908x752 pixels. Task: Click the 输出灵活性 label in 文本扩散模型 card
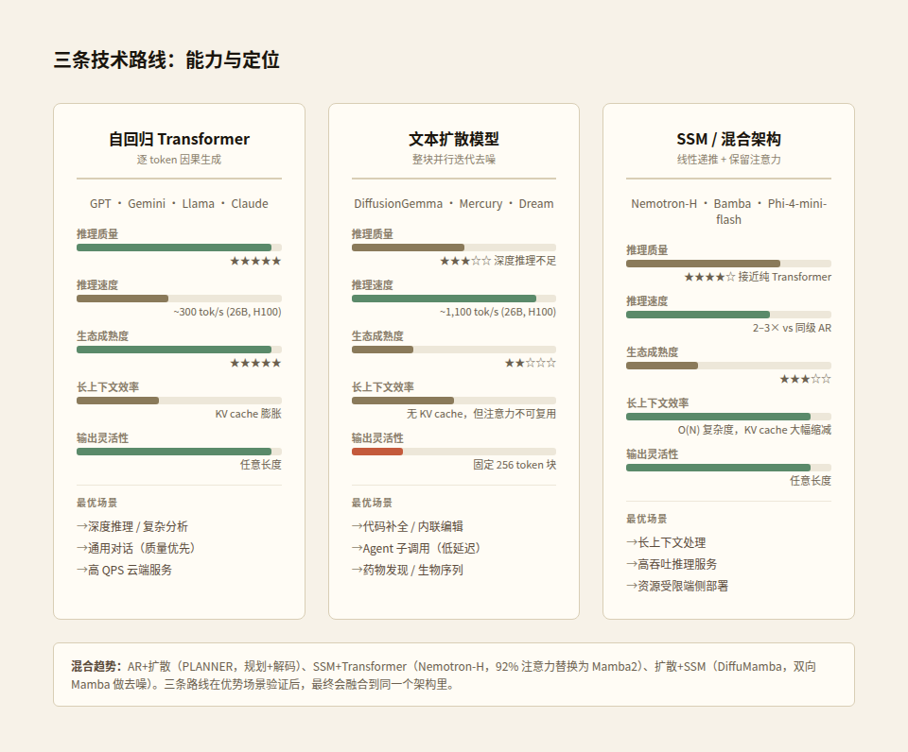coord(377,438)
